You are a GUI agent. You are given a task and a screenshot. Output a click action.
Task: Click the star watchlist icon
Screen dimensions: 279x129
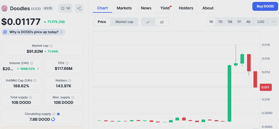coord(63,8)
